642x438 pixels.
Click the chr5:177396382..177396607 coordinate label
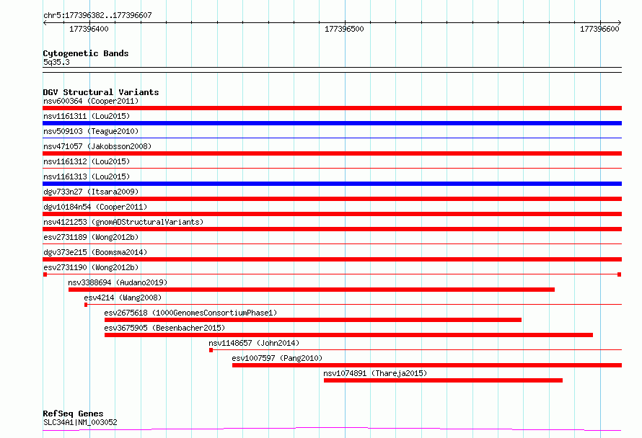(x=97, y=15)
